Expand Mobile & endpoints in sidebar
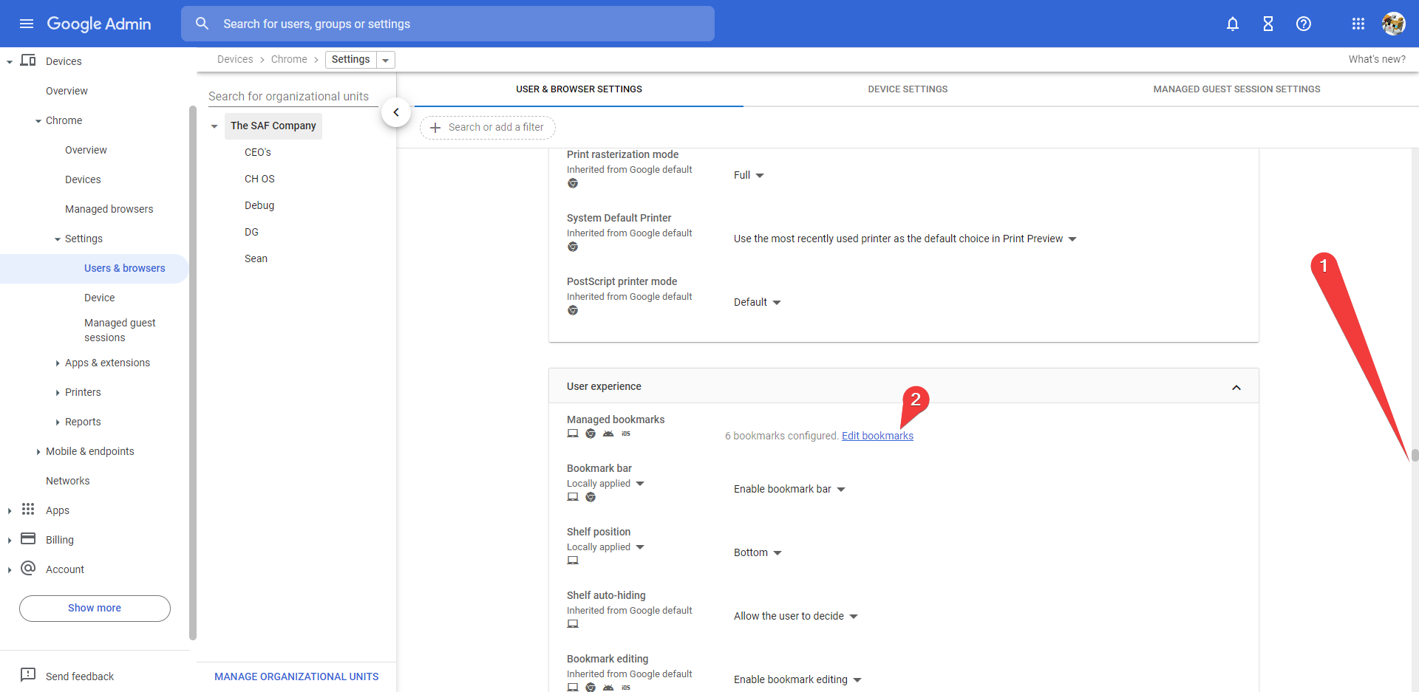 click(x=38, y=451)
